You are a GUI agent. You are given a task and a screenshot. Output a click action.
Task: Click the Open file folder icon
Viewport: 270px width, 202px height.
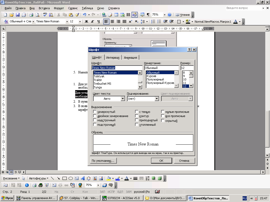[x=12, y=15]
